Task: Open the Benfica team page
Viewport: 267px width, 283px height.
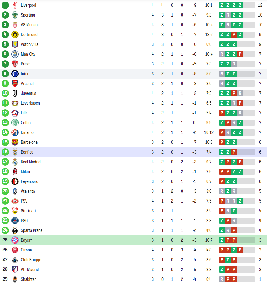Action: [x=27, y=152]
